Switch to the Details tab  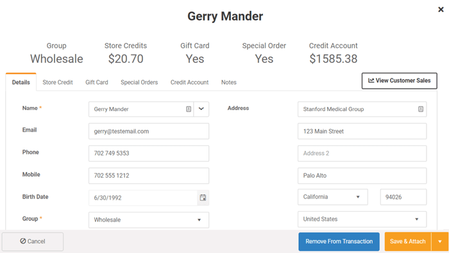[21, 82]
